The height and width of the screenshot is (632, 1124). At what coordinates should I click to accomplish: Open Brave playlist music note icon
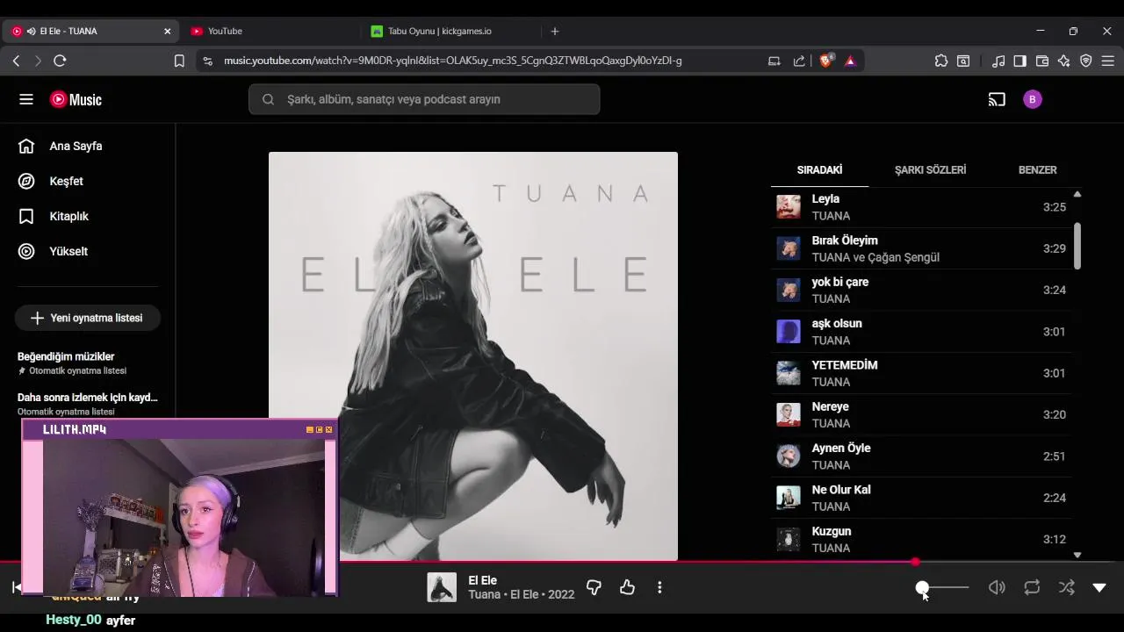point(998,61)
